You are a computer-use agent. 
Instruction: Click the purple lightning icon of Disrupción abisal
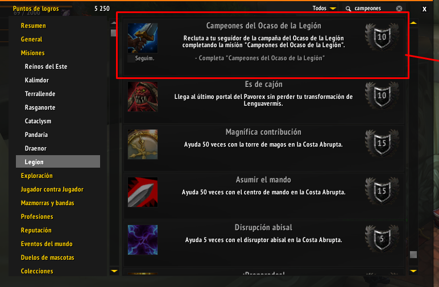tap(143, 240)
